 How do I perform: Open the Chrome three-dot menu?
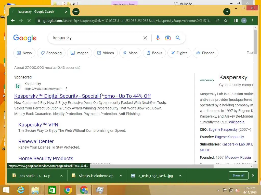(x=252, y=21)
